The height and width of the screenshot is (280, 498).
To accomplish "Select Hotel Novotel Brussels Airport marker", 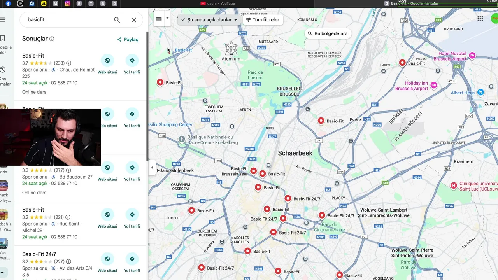I will 472,56.
